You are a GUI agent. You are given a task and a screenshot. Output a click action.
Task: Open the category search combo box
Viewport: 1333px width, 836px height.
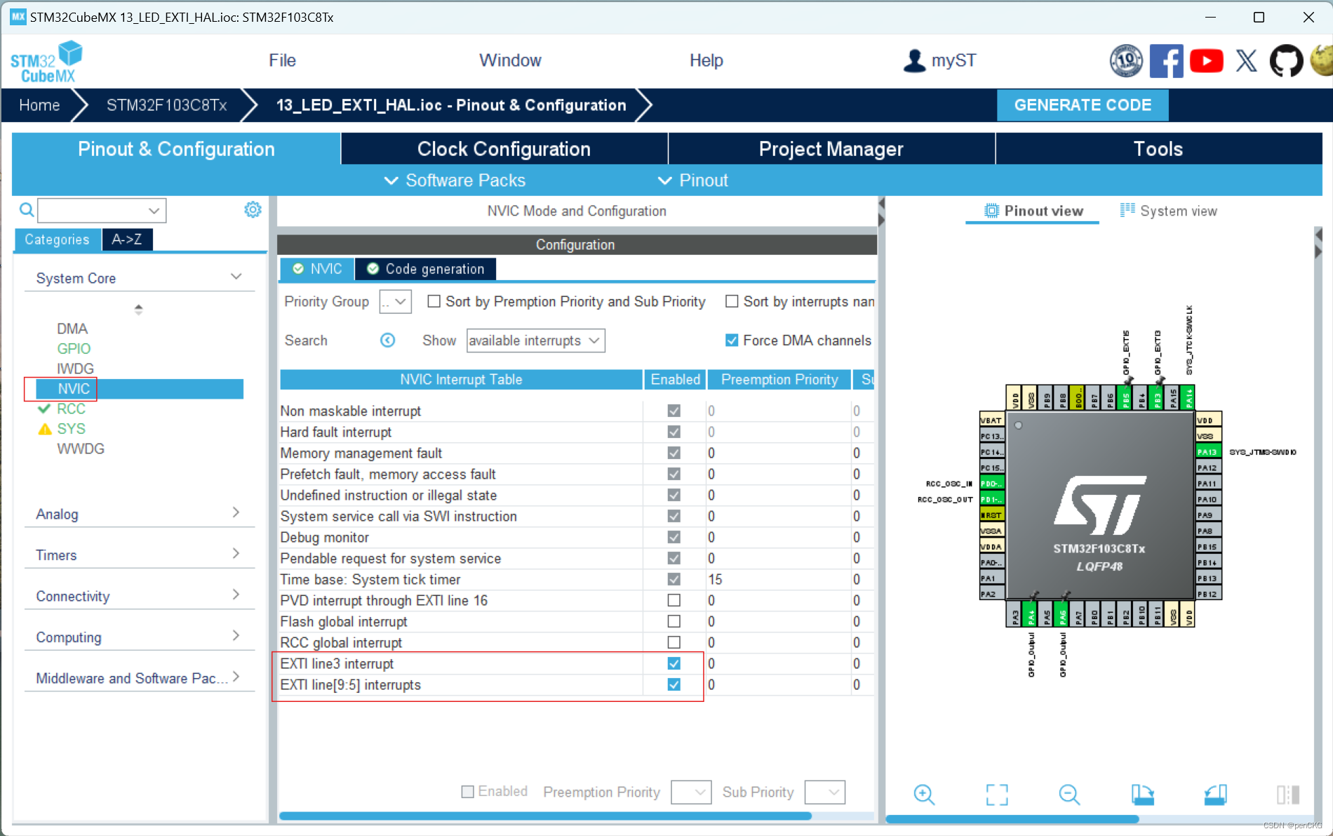coord(102,210)
